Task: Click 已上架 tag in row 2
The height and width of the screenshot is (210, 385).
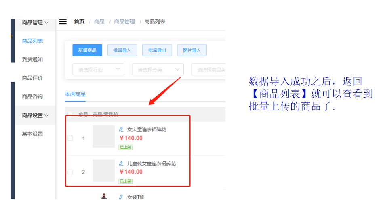Action: click(x=126, y=181)
